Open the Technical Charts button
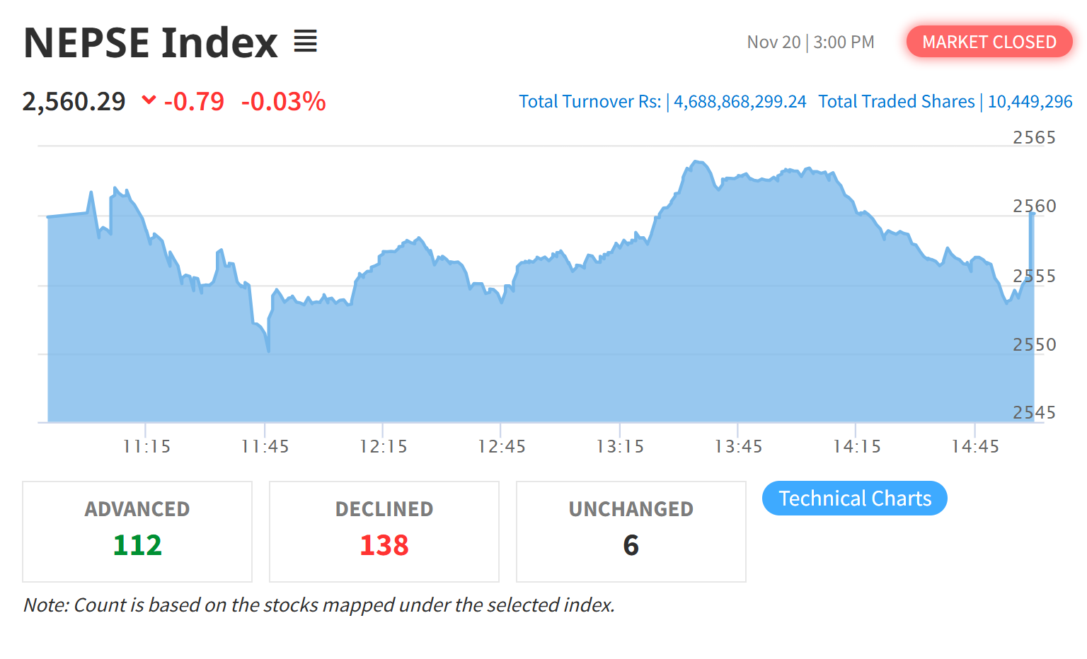Image resolution: width=1087 pixels, height=659 pixels. 854,498
